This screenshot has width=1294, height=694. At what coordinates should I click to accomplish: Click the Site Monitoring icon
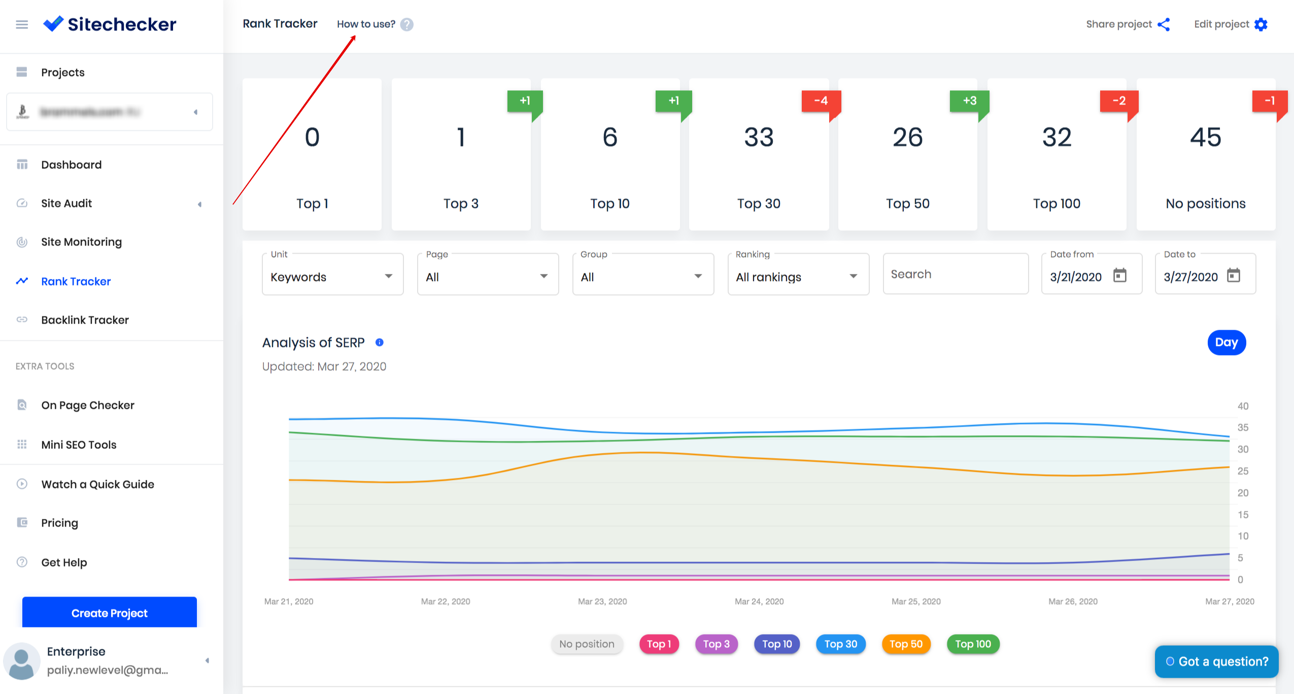pos(22,242)
